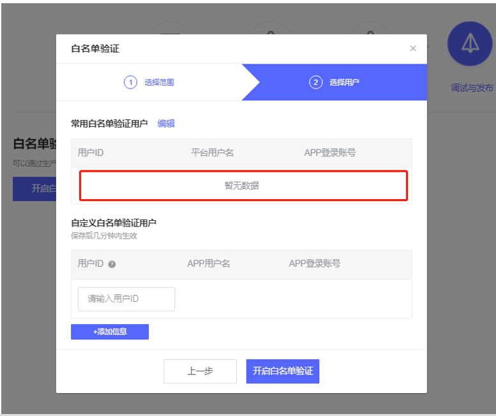
Task: Focus the 请输入用户ID input field
Action: [126, 299]
